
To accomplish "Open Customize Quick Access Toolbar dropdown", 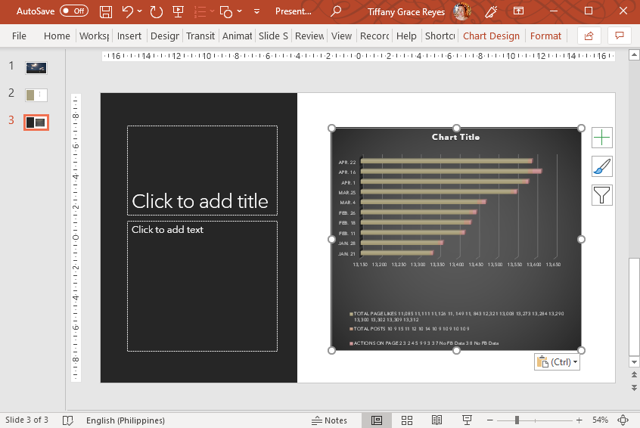I will tap(257, 11).
